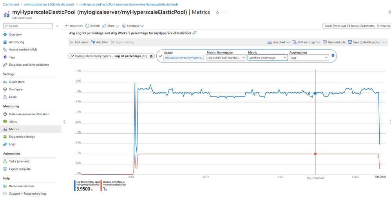Viewport: 391px width, 197px height.
Task: Open mylogicalserver SQL elastic pools breadcrumb
Action: [49, 4]
